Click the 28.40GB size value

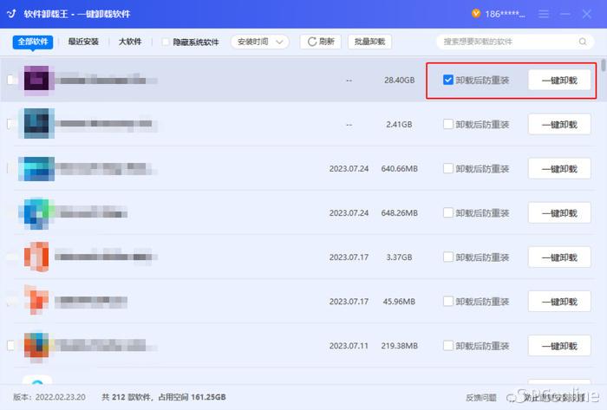(x=399, y=80)
